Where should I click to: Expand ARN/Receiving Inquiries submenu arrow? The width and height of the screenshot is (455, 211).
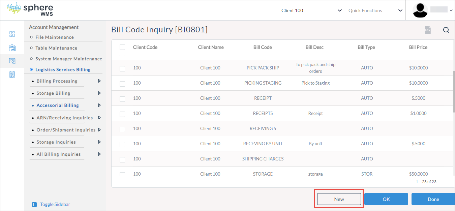[99, 118]
